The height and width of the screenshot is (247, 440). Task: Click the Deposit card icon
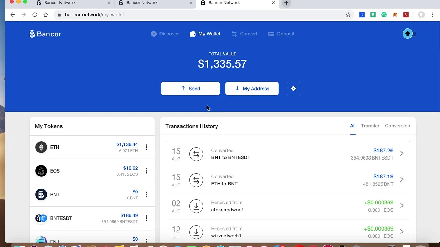pyautogui.click(x=271, y=34)
